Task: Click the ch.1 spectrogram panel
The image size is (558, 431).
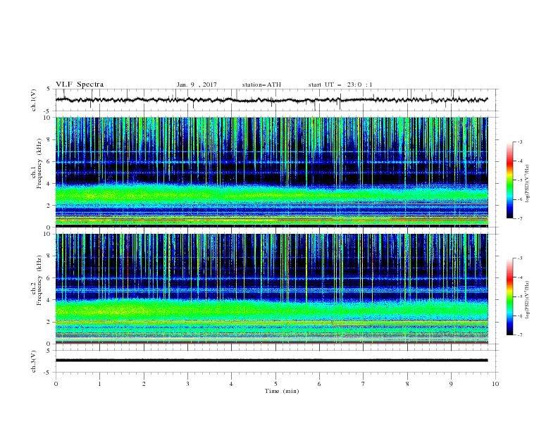Action: pos(272,172)
